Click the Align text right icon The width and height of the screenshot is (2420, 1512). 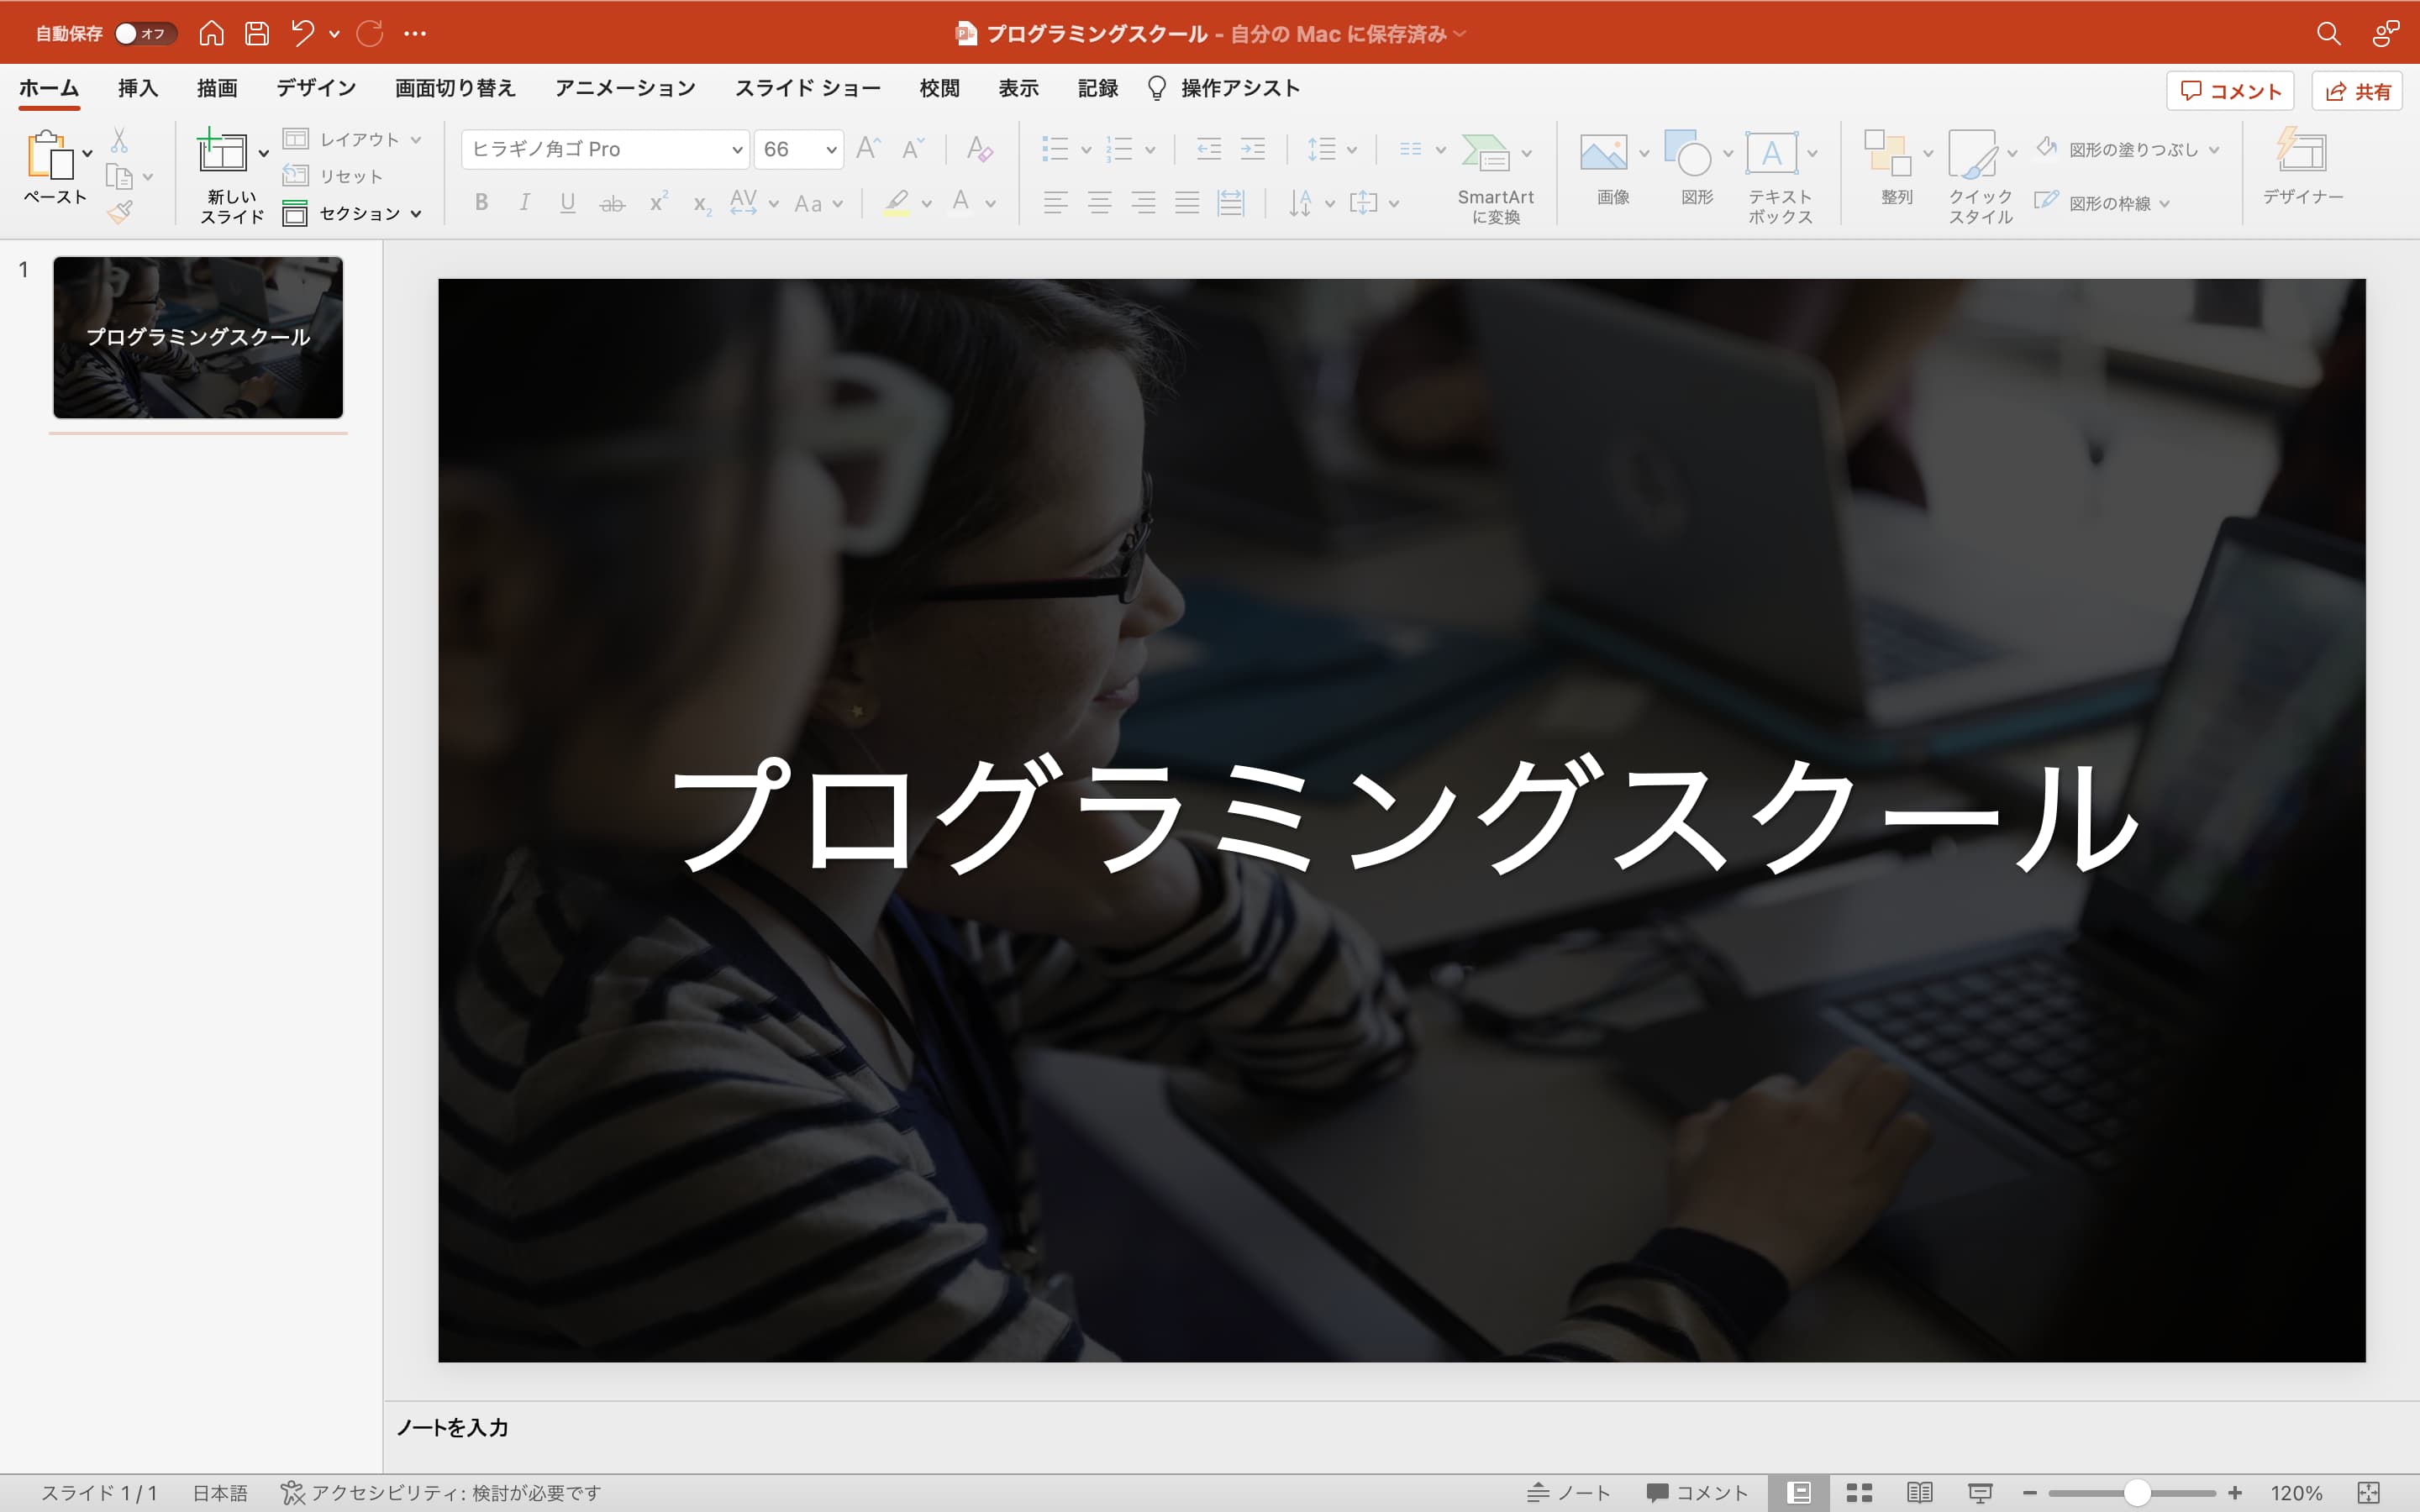[1143, 203]
